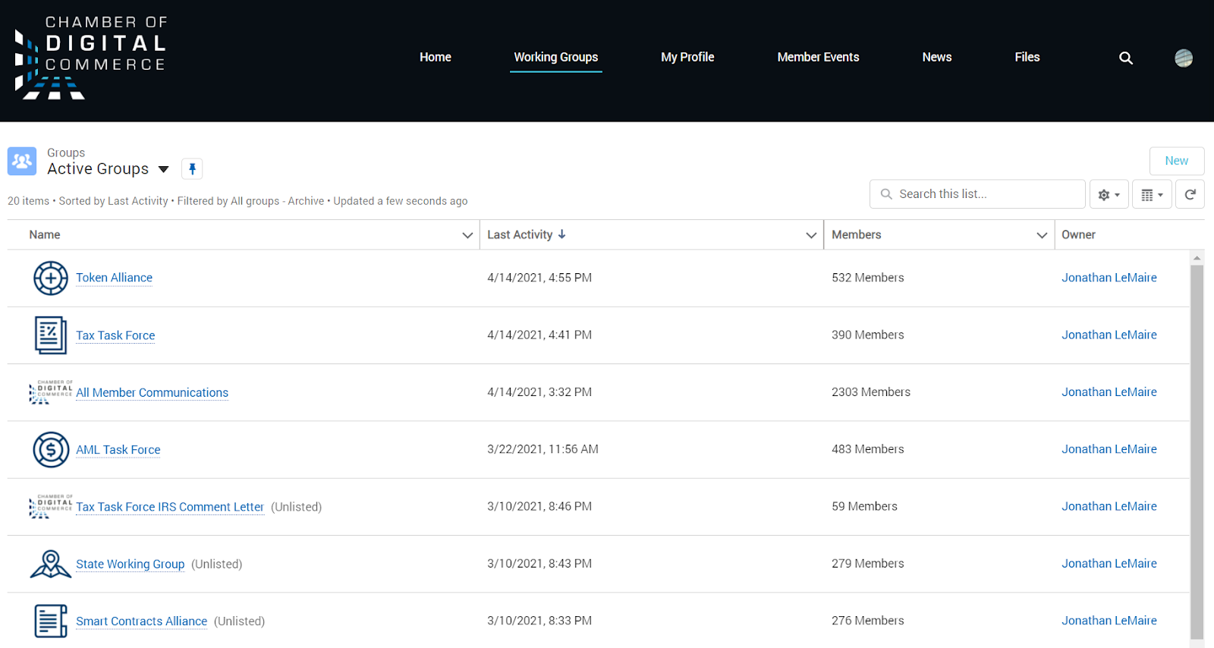Go to the Home tab
The height and width of the screenshot is (648, 1214).
point(436,57)
